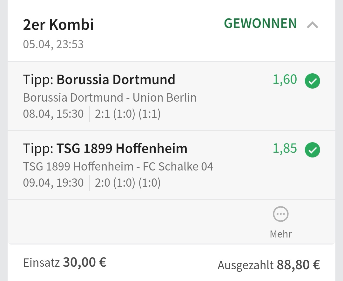Tap the Mehr text label

coord(281,234)
